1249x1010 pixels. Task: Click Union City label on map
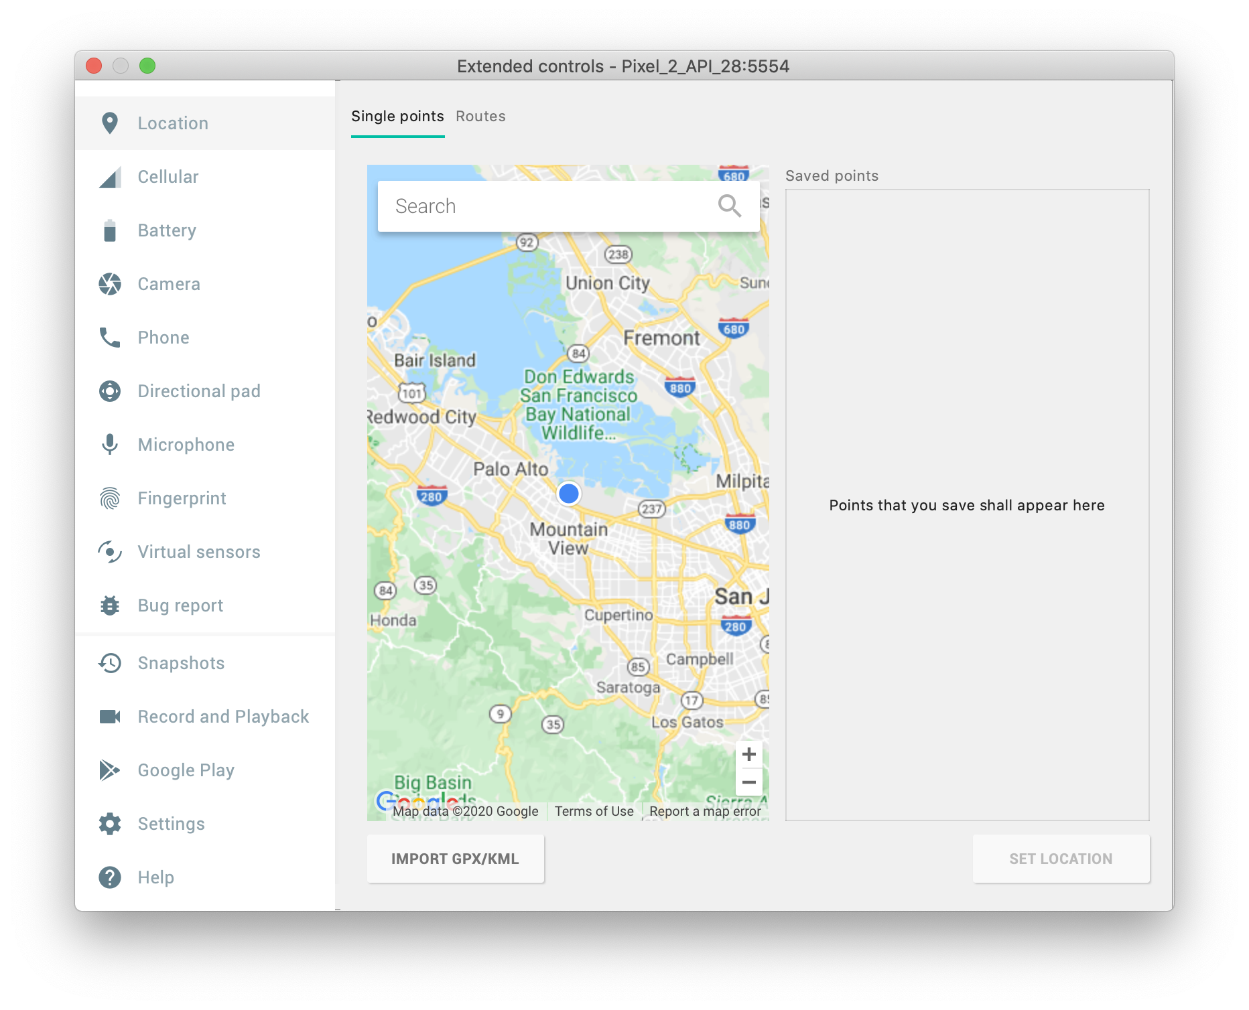(x=608, y=283)
